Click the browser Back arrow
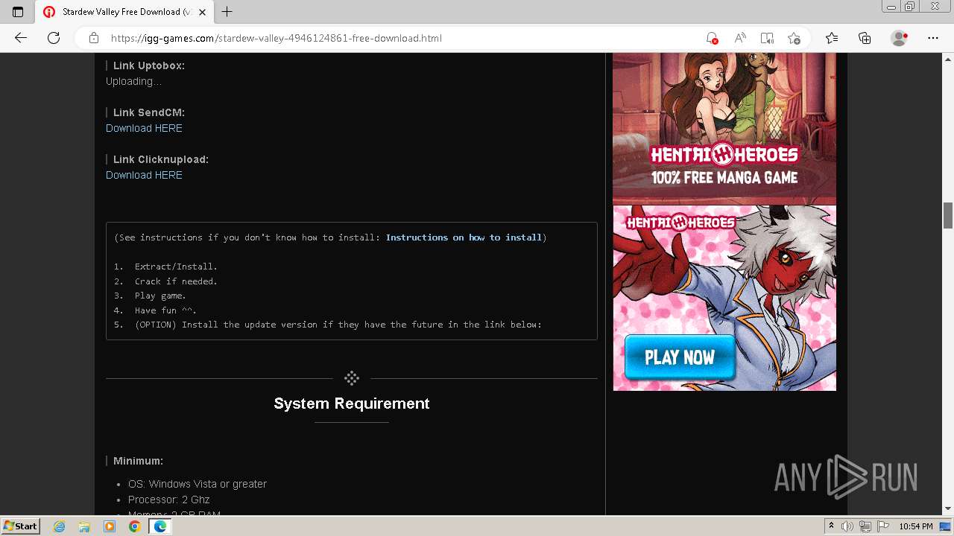 pos(21,38)
